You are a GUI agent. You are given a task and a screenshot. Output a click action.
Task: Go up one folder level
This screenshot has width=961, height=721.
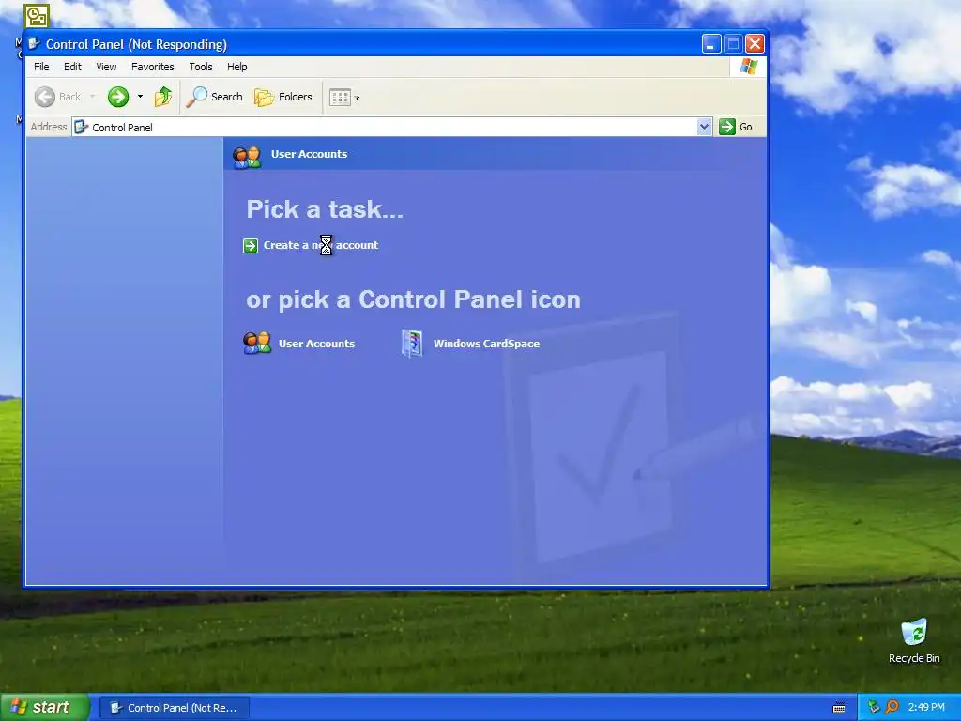(163, 97)
